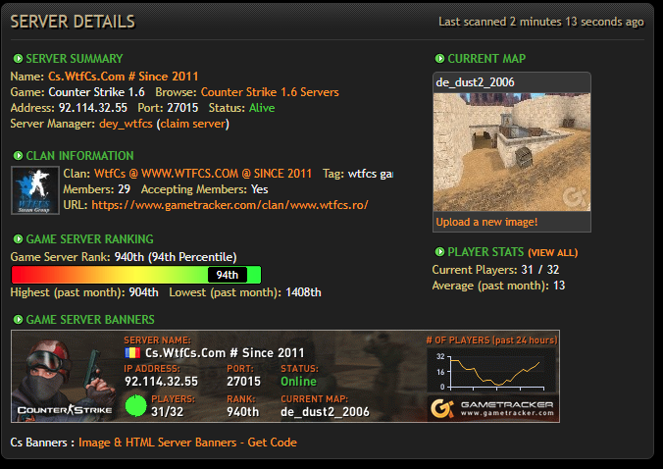Click the green players status circle in banner
Image resolution: width=663 pixels, height=469 pixels.
pos(135,405)
